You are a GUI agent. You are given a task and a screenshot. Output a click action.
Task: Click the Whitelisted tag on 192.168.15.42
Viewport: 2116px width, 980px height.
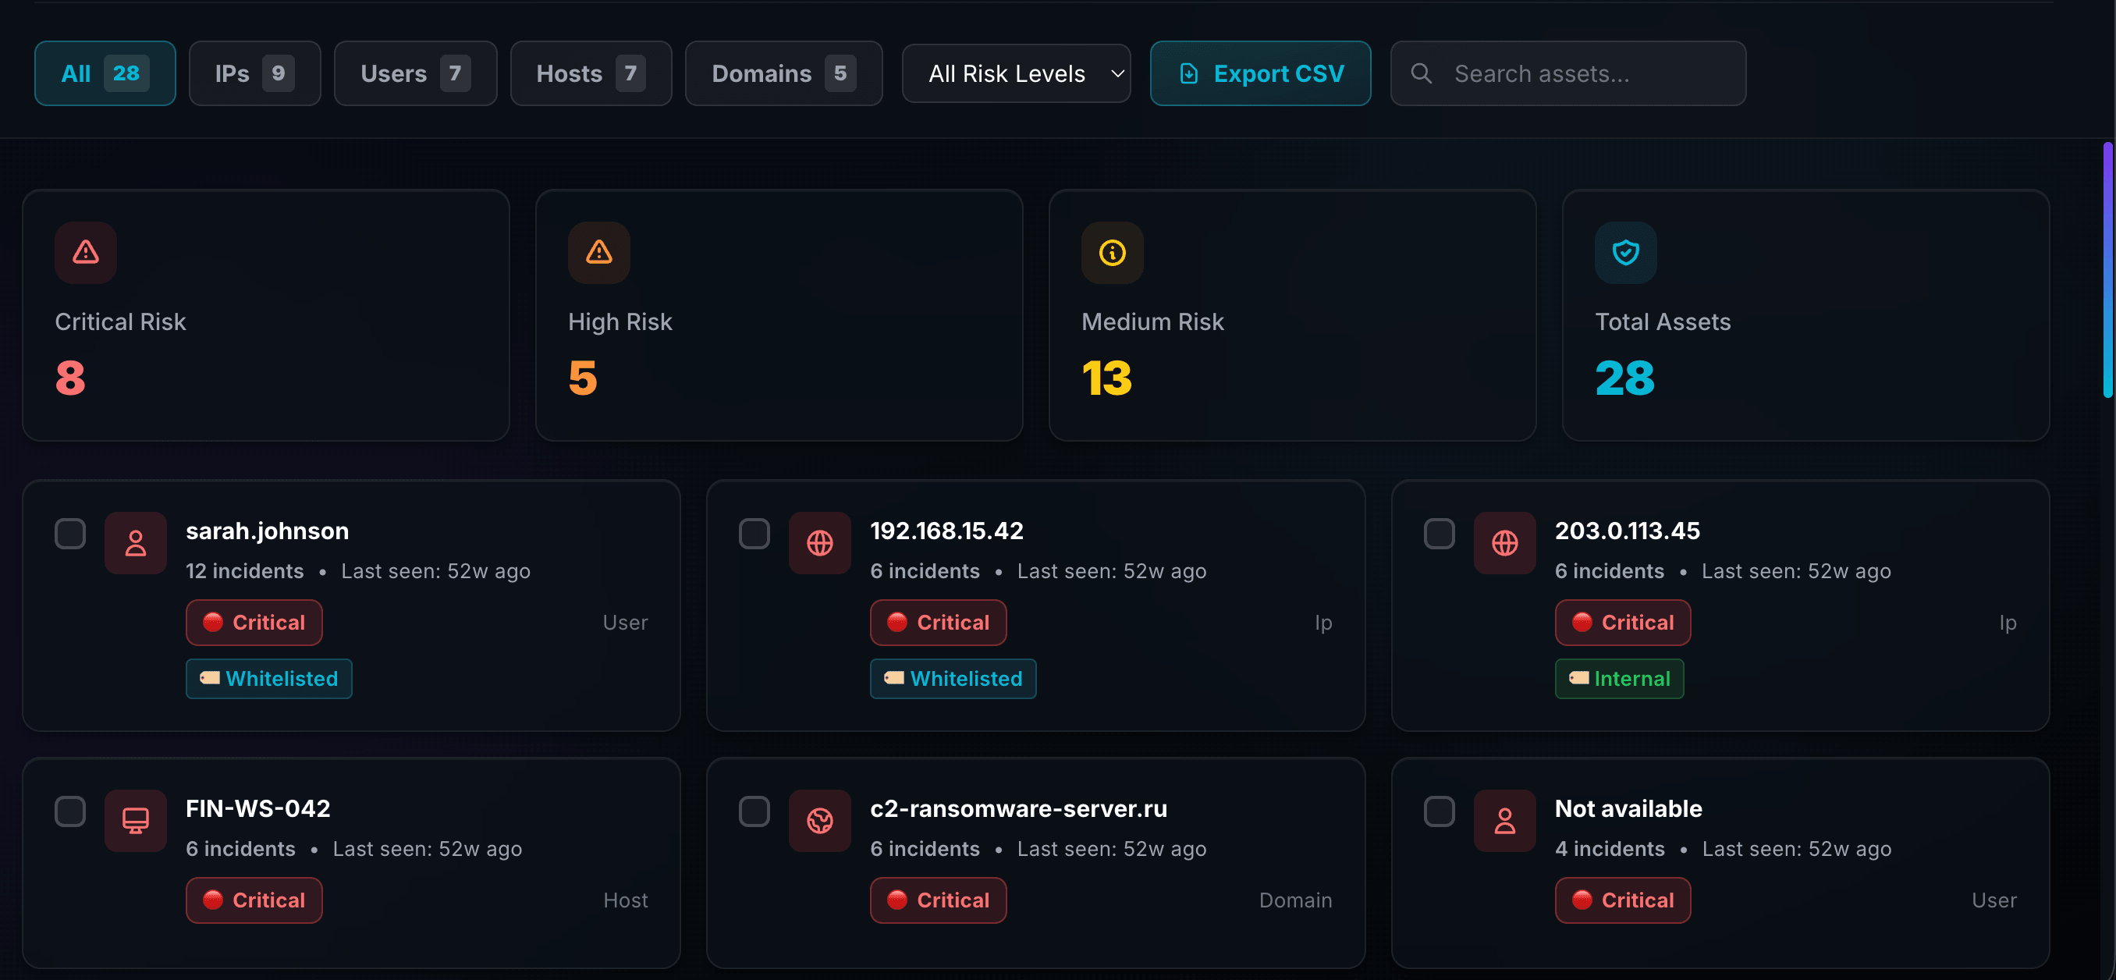pyautogui.click(x=953, y=679)
